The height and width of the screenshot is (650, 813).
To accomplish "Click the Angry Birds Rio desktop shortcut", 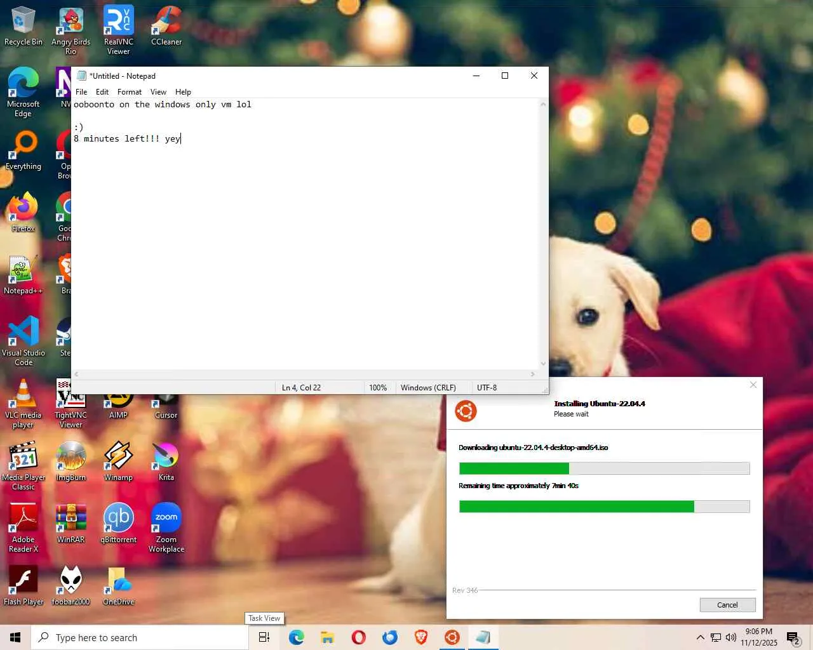I will click(71, 30).
